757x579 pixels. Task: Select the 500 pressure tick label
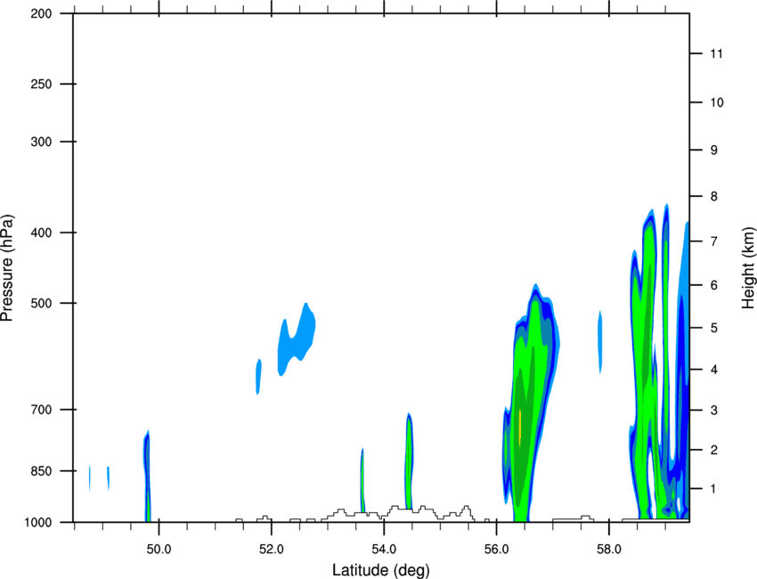tap(41, 303)
